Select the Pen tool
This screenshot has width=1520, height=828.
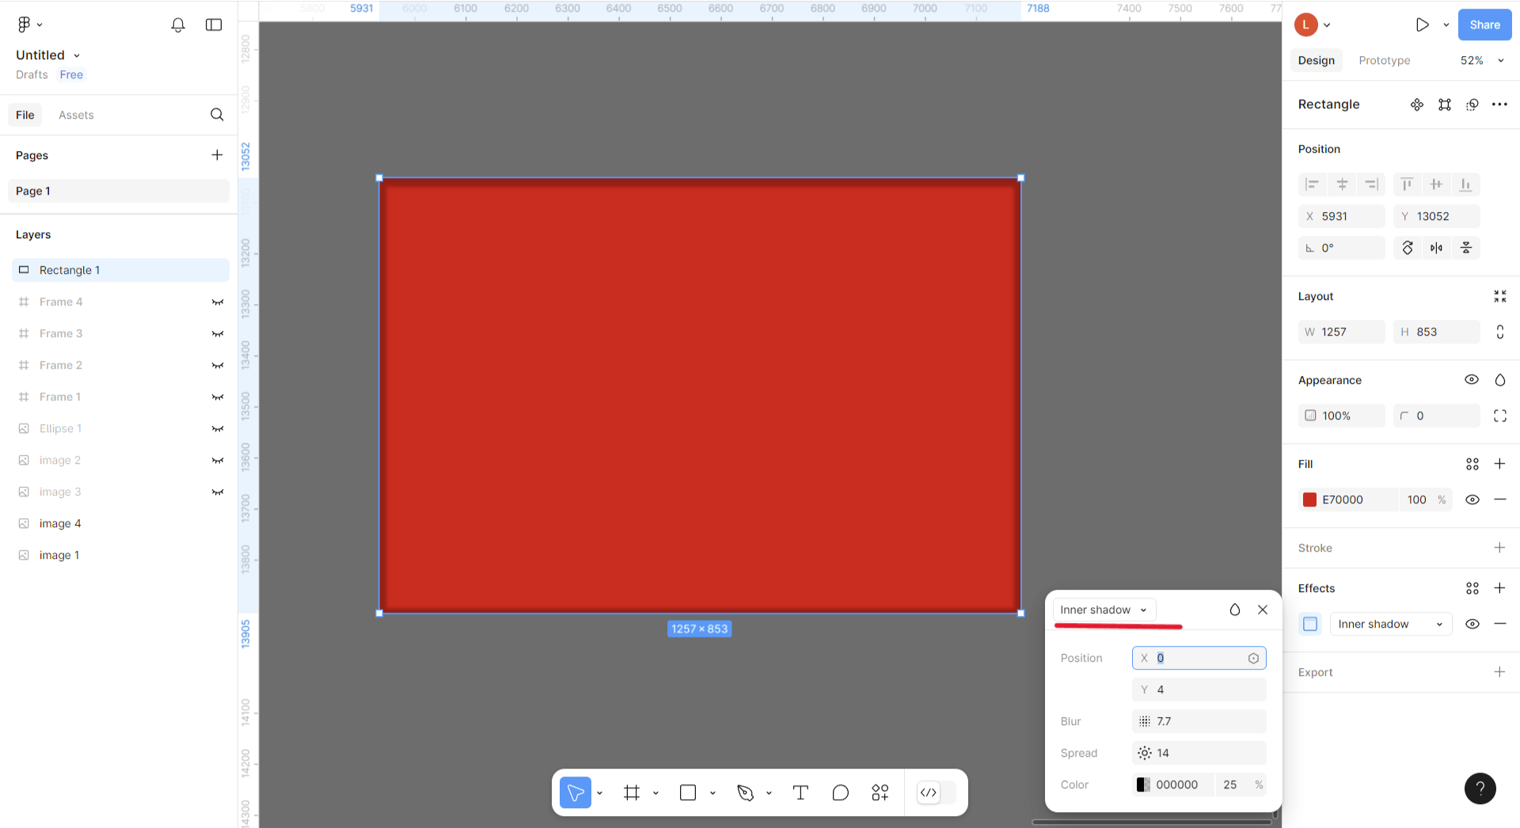(x=745, y=792)
